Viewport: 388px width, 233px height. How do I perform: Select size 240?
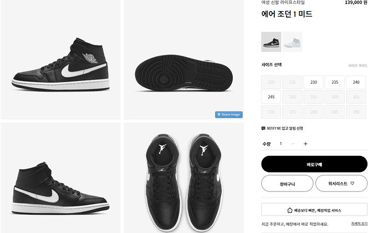pyautogui.click(x=356, y=82)
